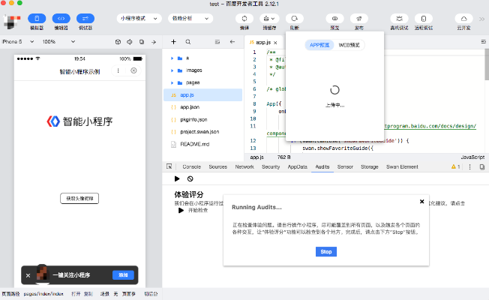
Task: Click the clear audits icon
Action: coord(190,178)
